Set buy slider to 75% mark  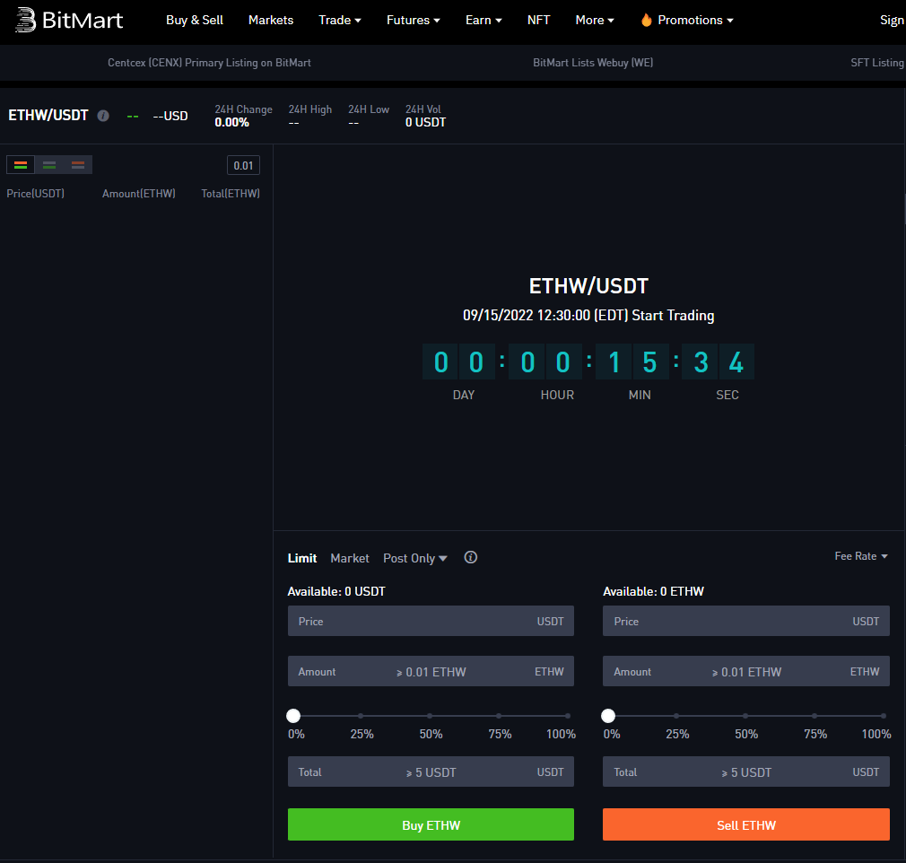499,716
